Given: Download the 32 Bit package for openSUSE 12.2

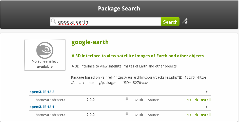Looking at the screenshot, I should pos(138,100).
